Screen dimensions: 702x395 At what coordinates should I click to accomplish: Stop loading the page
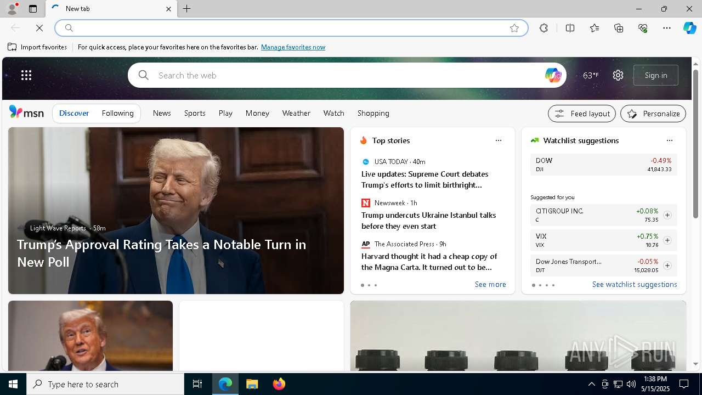pyautogui.click(x=39, y=28)
